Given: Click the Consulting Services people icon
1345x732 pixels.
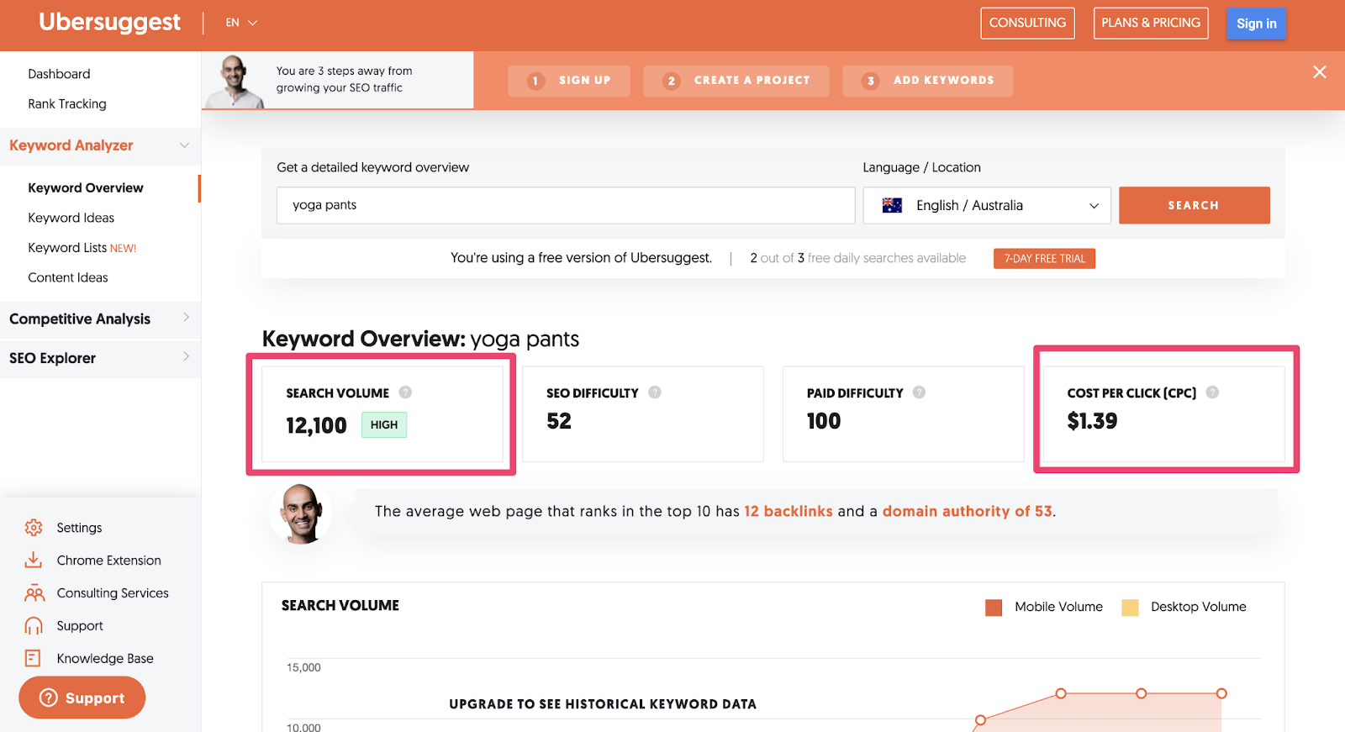Looking at the screenshot, I should point(34,593).
